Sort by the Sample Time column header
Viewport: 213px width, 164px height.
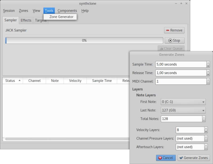(102, 81)
